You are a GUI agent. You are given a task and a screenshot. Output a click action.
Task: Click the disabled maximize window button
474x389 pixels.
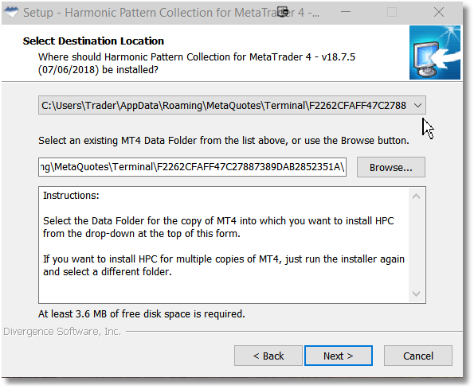[x=392, y=13]
